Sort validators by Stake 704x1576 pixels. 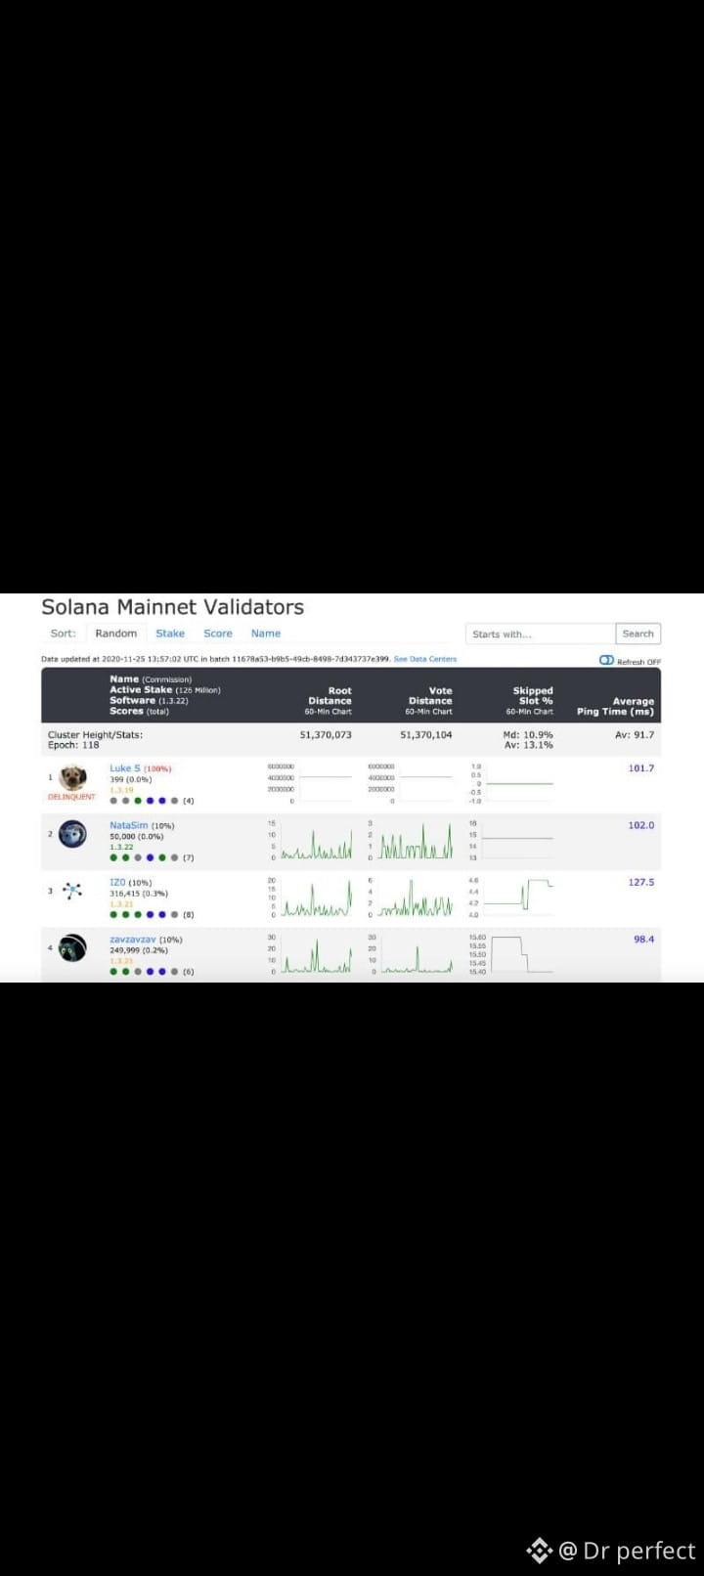click(170, 634)
